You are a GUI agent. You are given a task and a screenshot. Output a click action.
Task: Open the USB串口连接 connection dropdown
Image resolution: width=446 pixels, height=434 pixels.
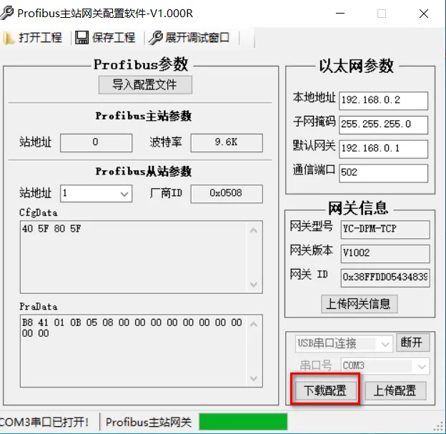point(345,343)
